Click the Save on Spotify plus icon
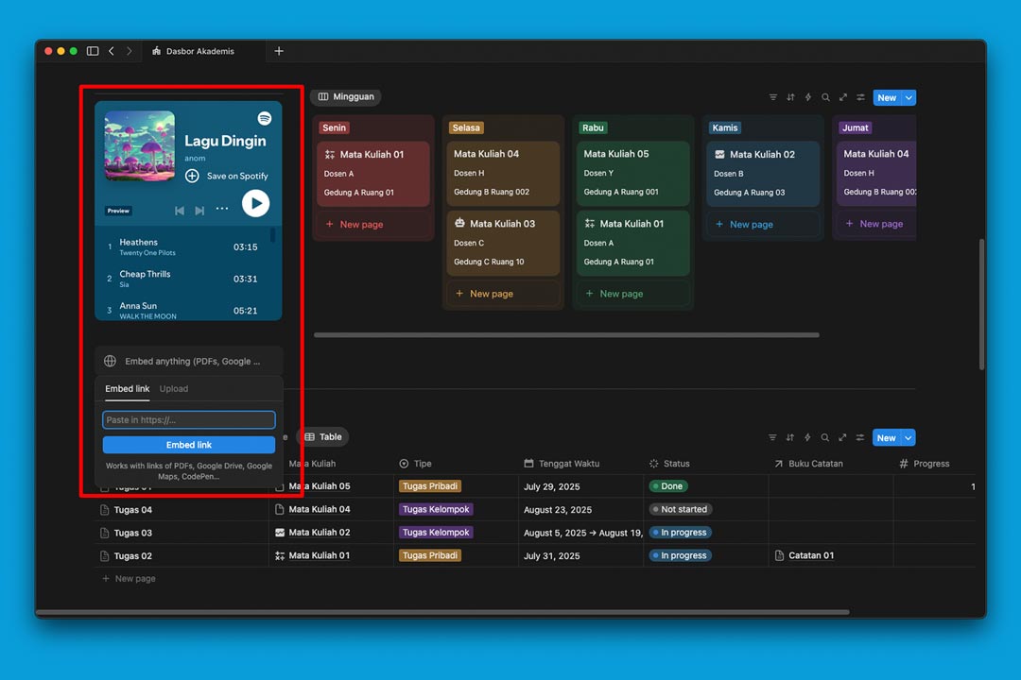Viewport: 1021px width, 680px height. (x=192, y=176)
